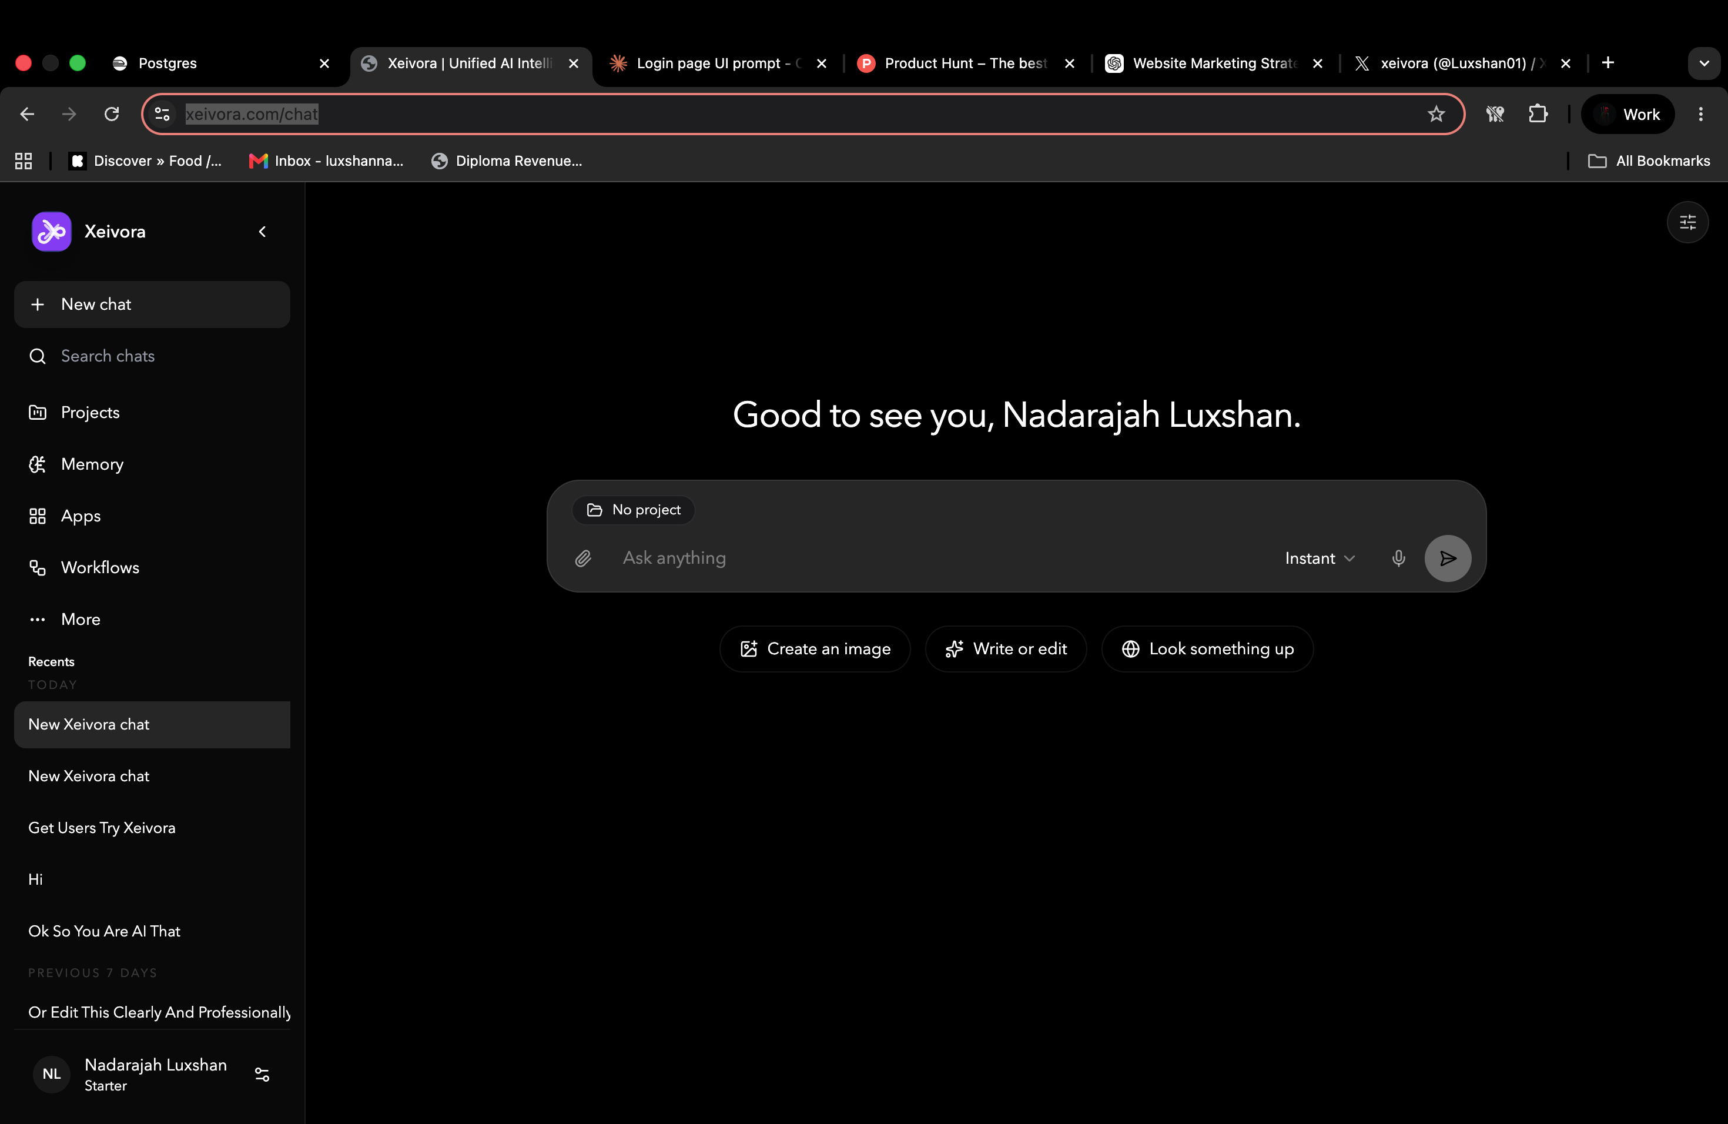The height and width of the screenshot is (1124, 1728).
Task: Choose Create an image
Action: pyautogui.click(x=815, y=649)
